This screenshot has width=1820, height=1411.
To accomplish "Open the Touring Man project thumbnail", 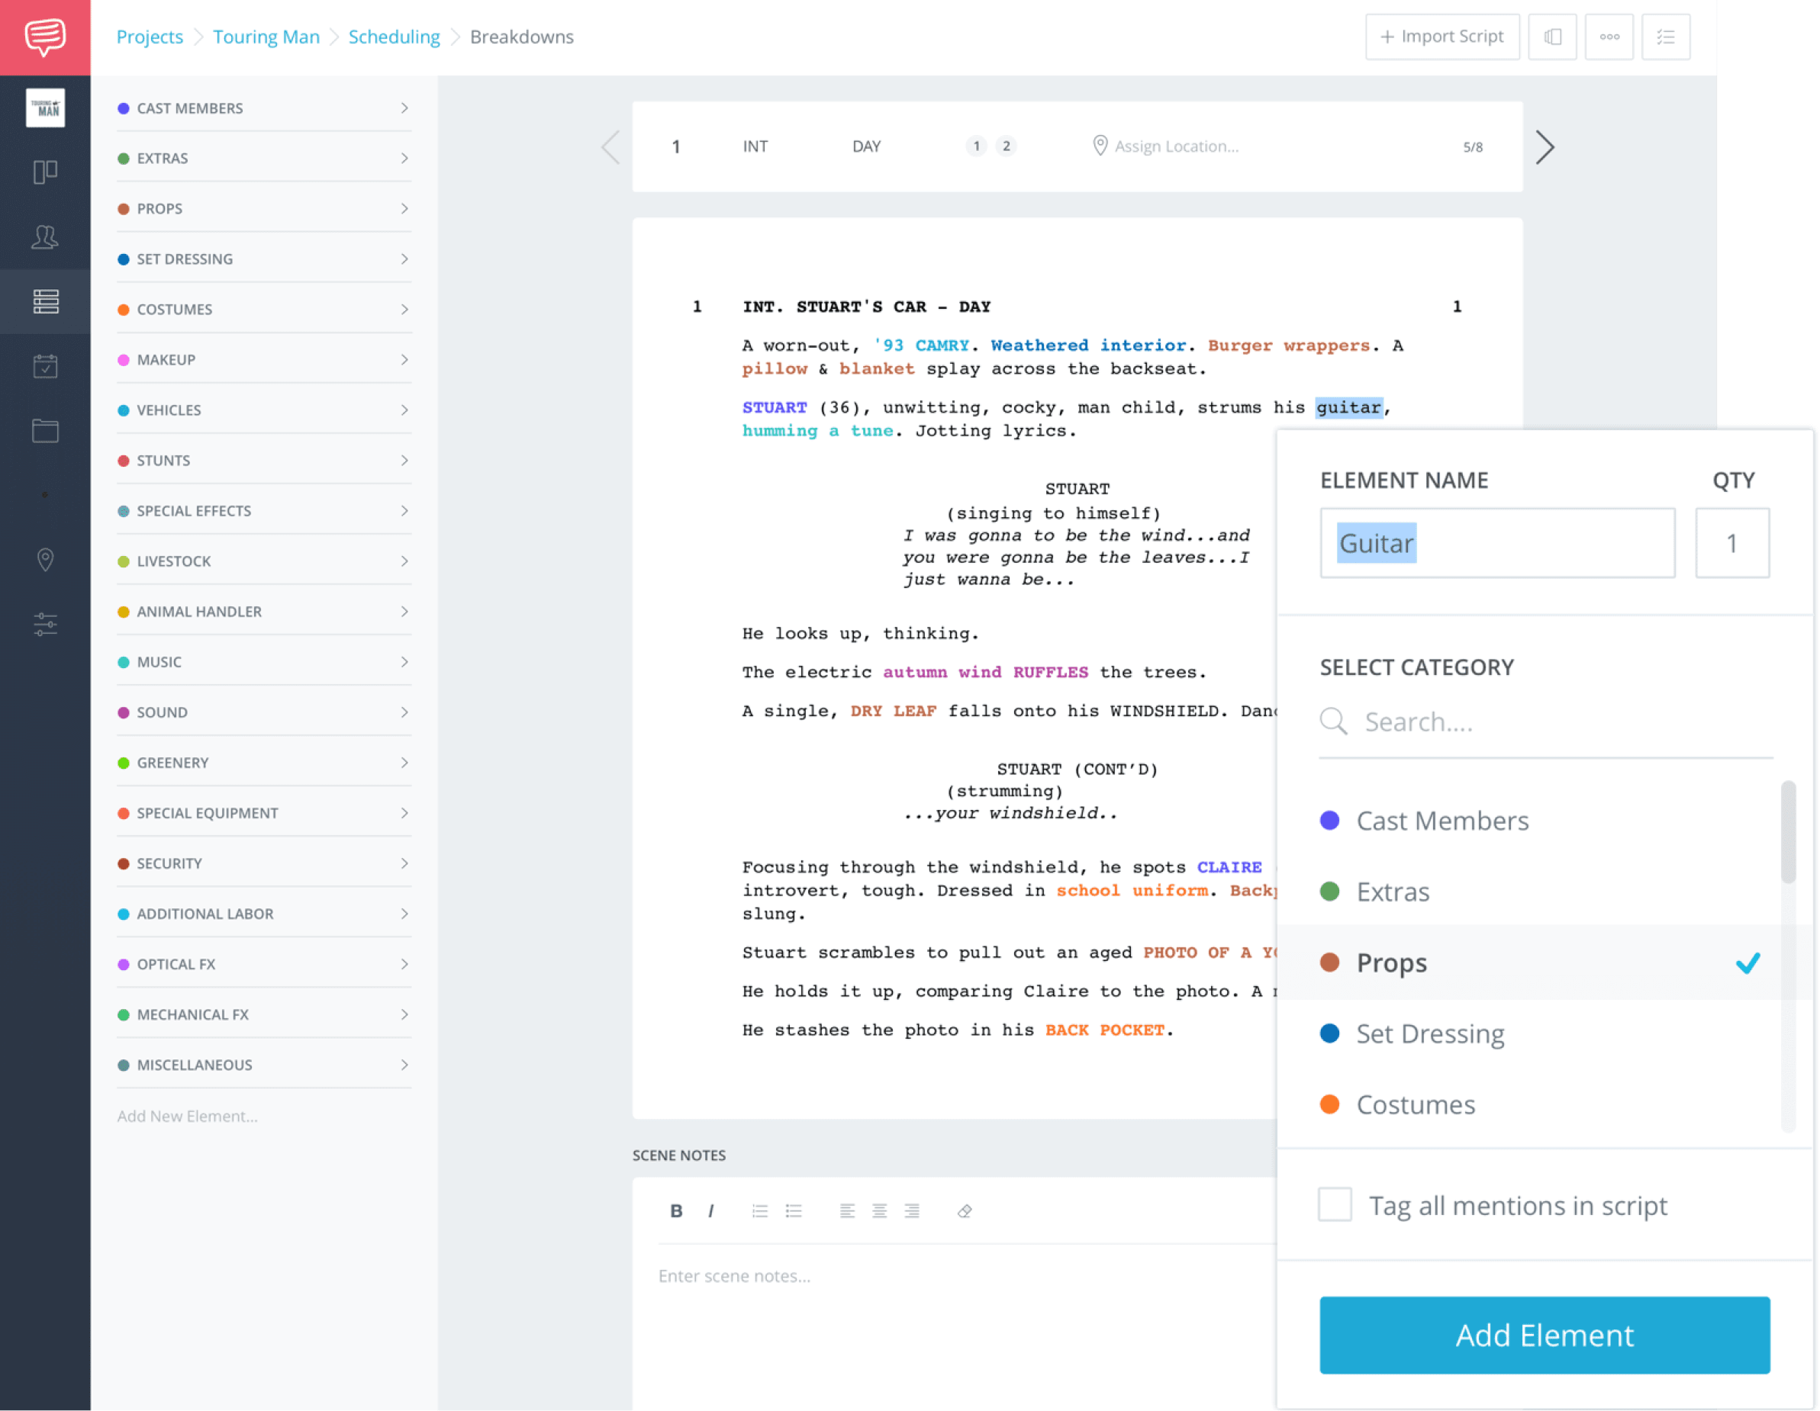I will (45, 108).
